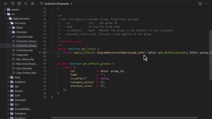The image size is (212, 119).
Task: Open the editor more actions menu
Action: click(207, 4)
